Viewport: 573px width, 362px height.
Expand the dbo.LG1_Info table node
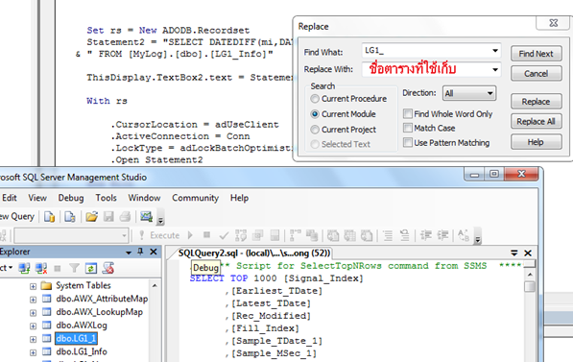tap(33, 352)
